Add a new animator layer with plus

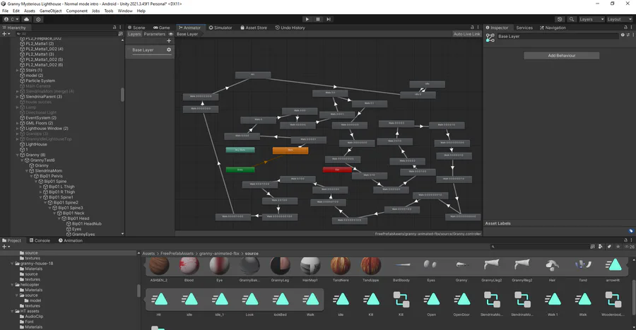[169, 40]
